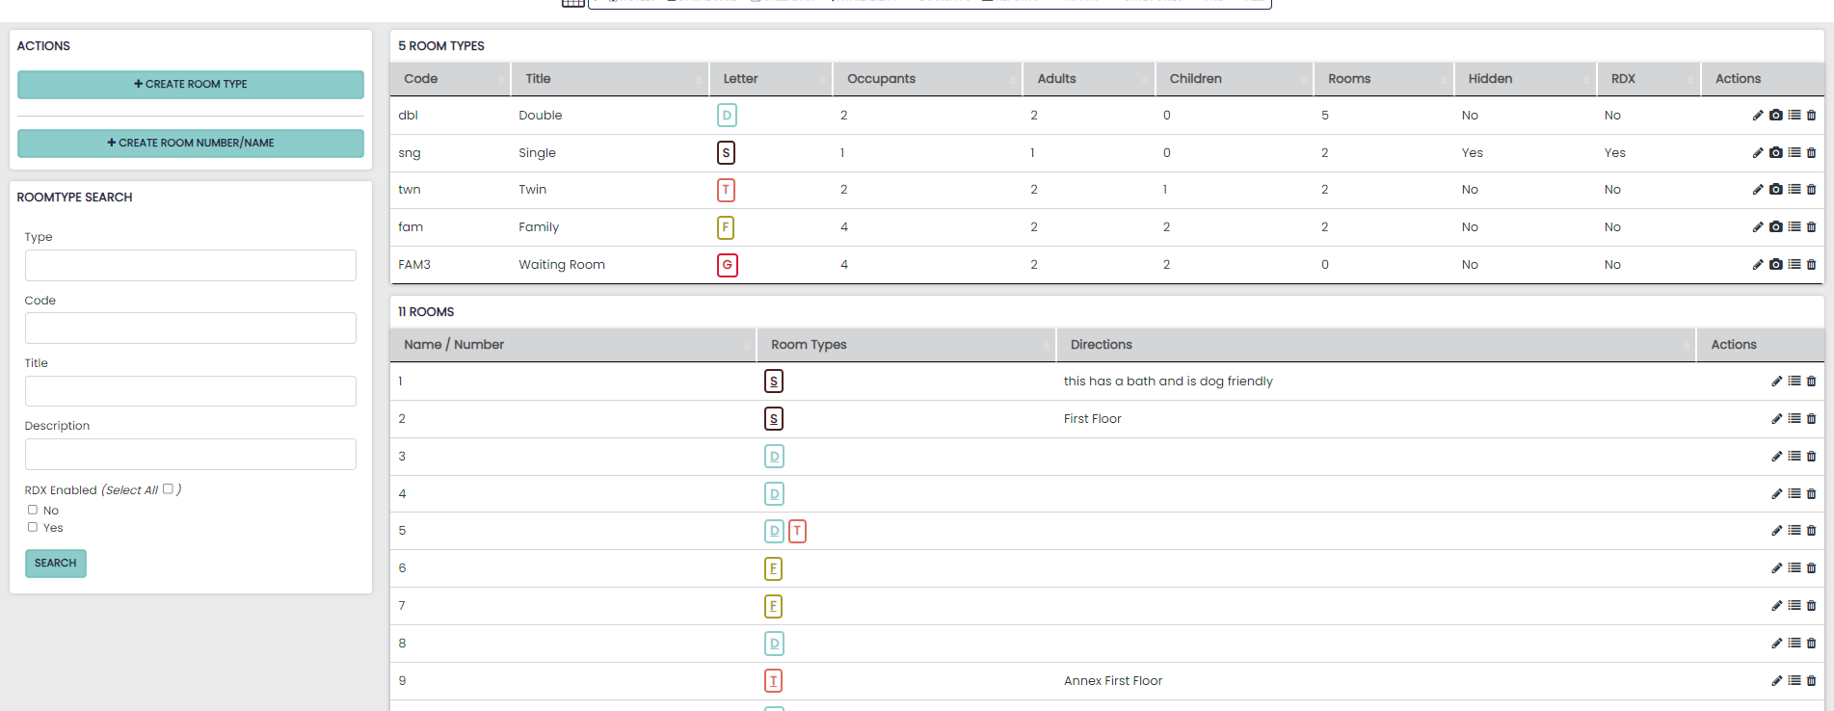Sort room types by Code column

coord(421,79)
